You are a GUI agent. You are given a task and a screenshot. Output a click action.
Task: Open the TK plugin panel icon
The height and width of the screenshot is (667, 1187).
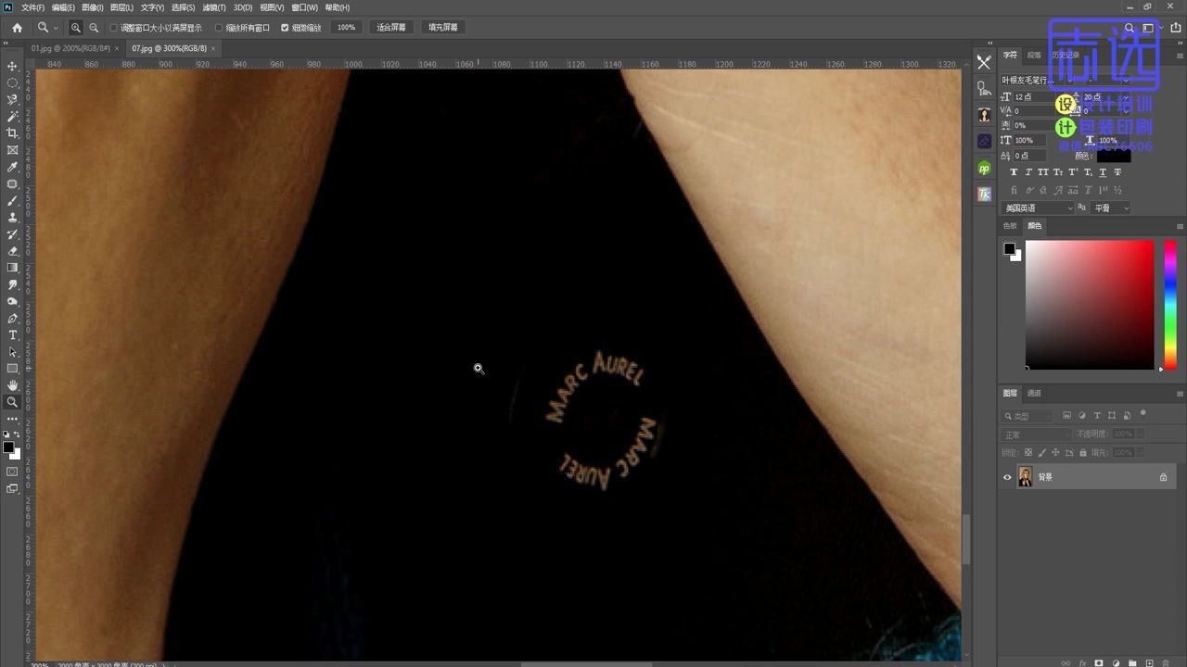click(984, 195)
